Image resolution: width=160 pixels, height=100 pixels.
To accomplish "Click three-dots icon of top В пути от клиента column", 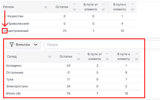I will click(x=103, y=4).
